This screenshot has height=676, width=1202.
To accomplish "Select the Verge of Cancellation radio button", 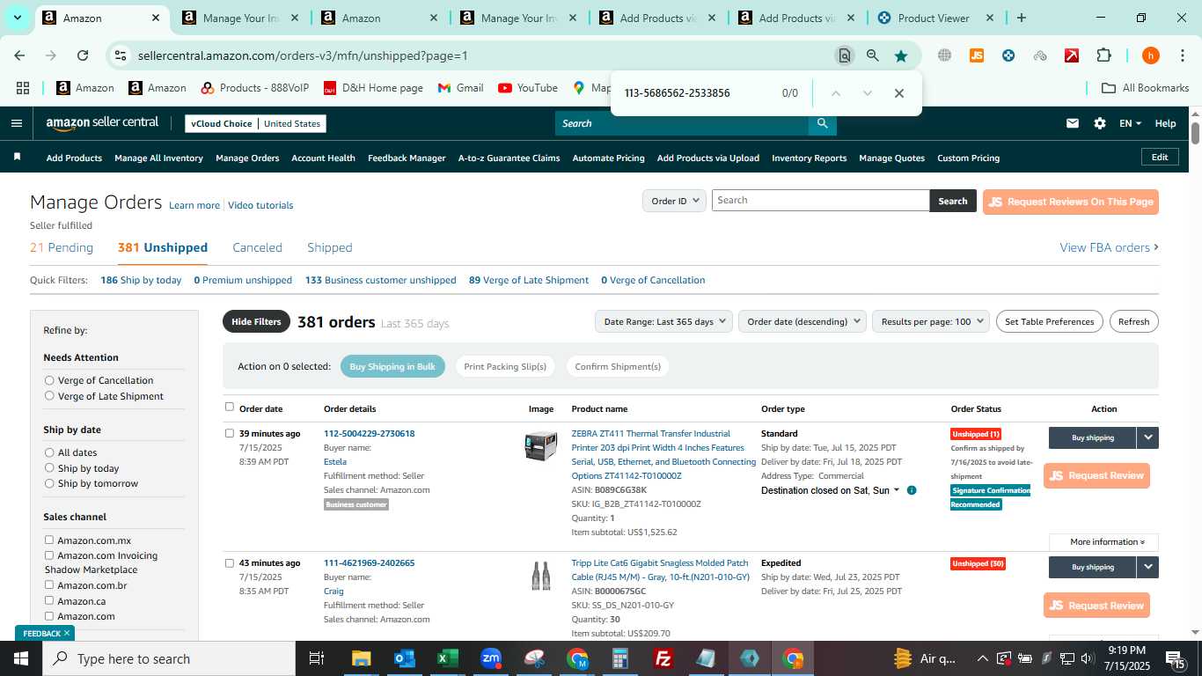I will point(49,380).
